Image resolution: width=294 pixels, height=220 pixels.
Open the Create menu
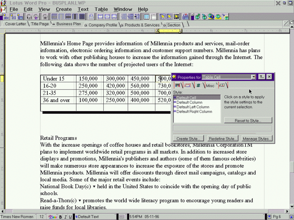tap(64, 10)
